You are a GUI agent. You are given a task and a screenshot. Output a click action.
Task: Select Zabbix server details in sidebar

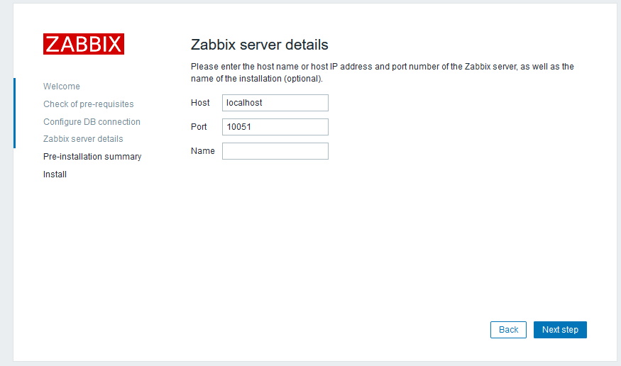point(83,139)
